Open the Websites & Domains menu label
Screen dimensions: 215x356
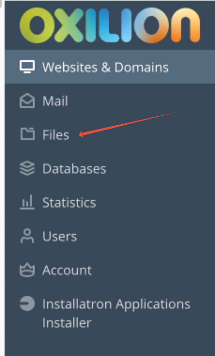click(x=105, y=67)
